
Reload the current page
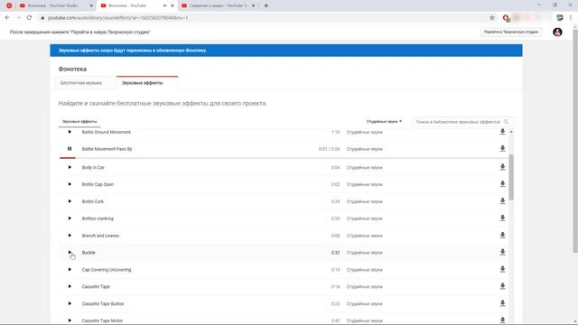[29, 18]
